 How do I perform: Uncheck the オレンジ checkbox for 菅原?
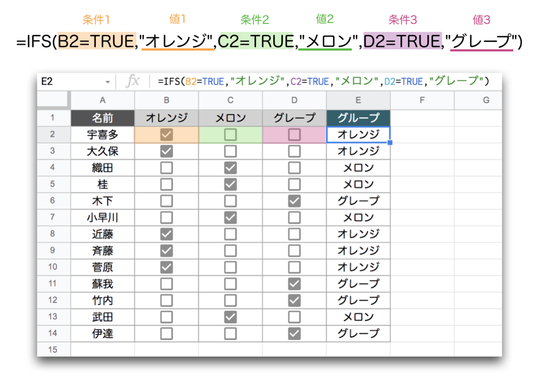pos(166,267)
